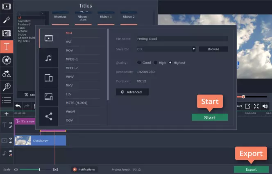The image size is (272, 174).
Task: Choose the MPEG-1 format
Action: pyautogui.click(x=72, y=59)
